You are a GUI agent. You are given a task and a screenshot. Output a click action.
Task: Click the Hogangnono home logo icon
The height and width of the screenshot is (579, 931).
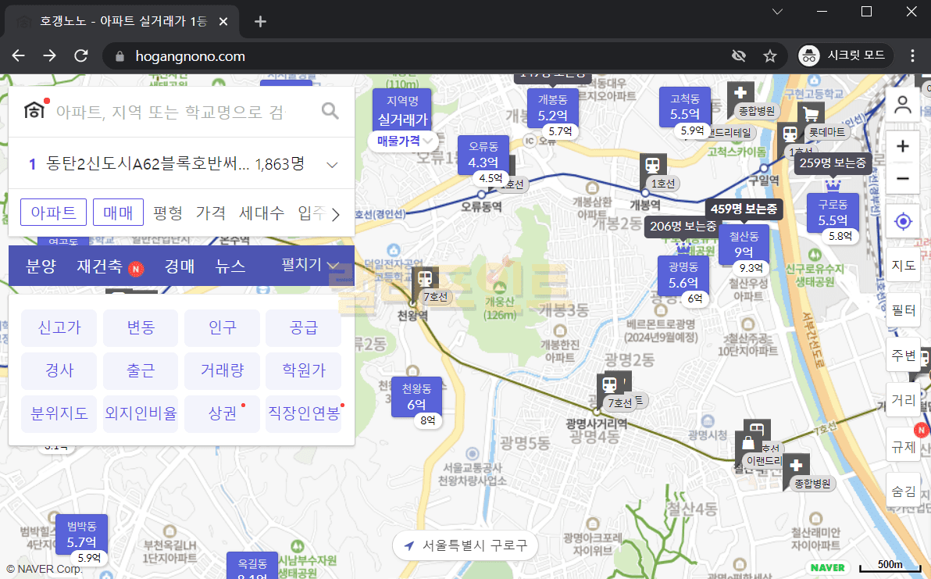tap(34, 111)
